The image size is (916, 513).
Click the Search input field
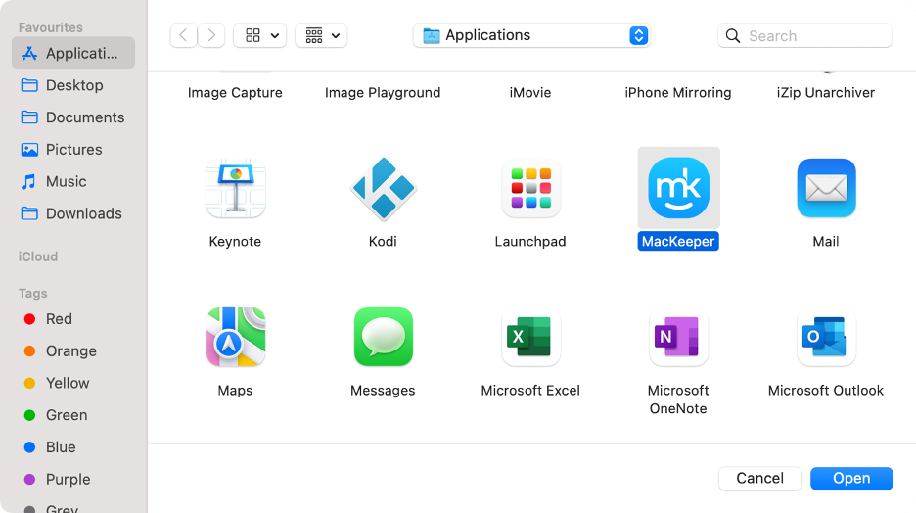(x=805, y=35)
